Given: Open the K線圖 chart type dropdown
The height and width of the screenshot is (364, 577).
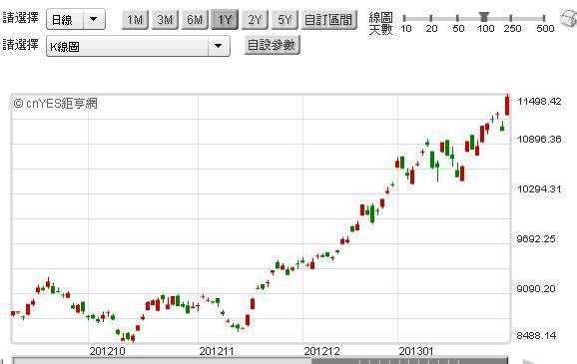Looking at the screenshot, I should (x=138, y=46).
